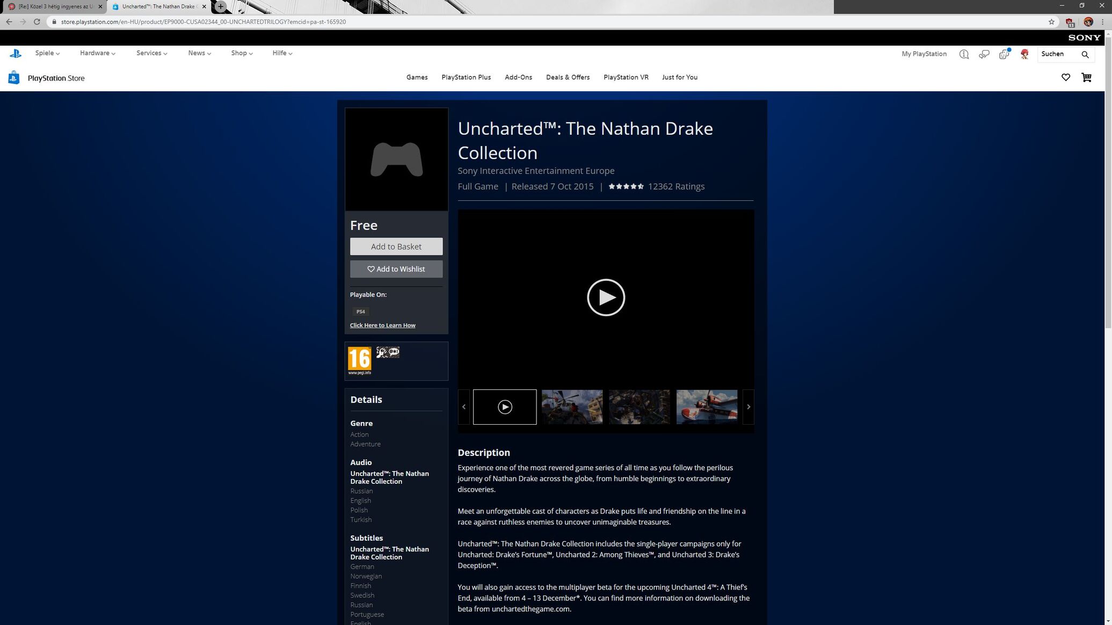This screenshot has height=625, width=1112.
Task: Click the PEGI 16 rating badge
Action: coord(359,361)
